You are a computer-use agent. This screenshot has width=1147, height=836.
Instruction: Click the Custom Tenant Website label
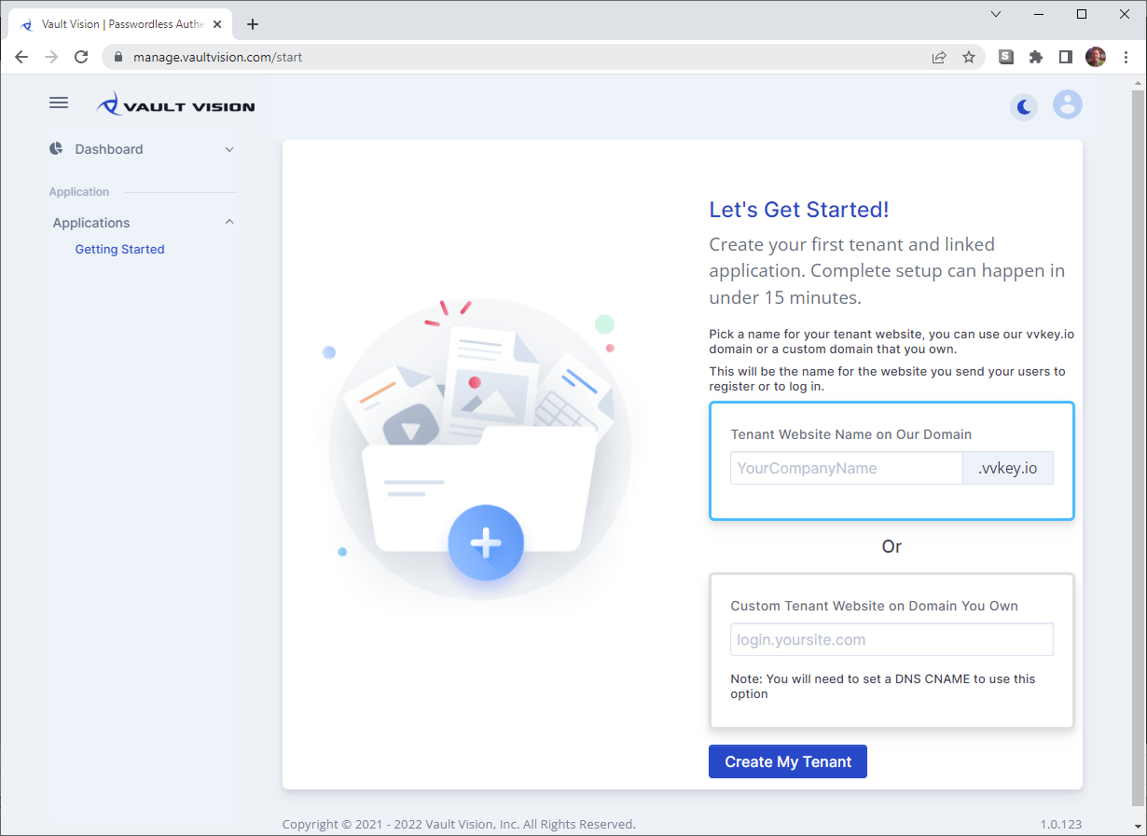(875, 606)
